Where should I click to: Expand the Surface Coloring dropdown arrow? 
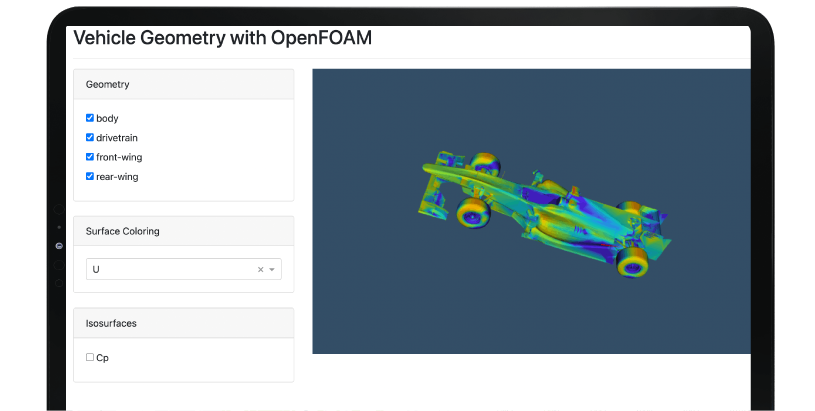[x=272, y=269]
